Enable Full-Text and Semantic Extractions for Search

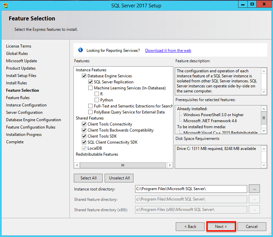click(x=90, y=106)
